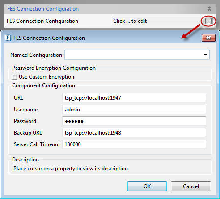
Task: Click the Password field with masked dots
Action: click(134, 121)
